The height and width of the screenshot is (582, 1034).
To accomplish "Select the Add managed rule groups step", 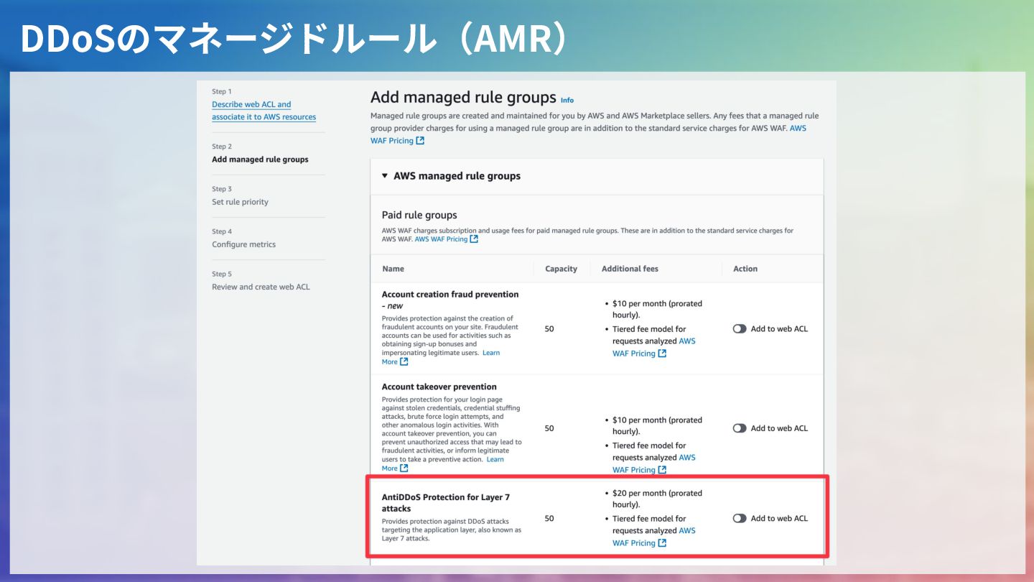I will (260, 160).
